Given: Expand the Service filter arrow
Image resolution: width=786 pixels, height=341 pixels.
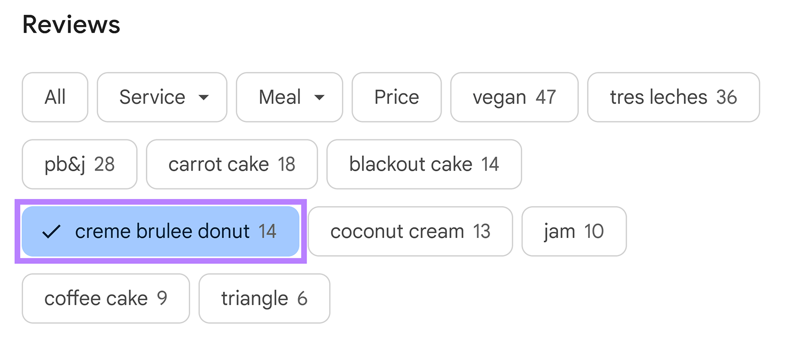Looking at the screenshot, I should (204, 98).
